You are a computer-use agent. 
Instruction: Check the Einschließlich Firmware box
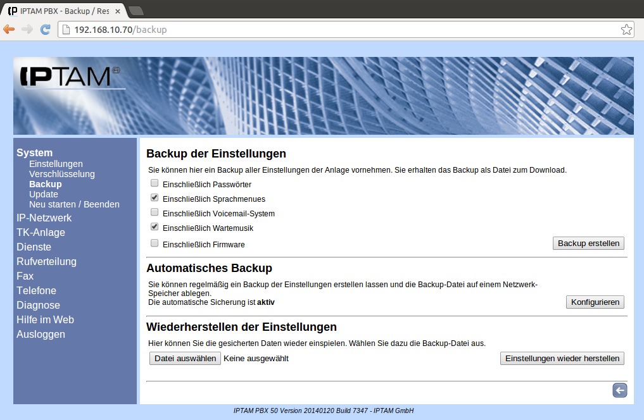(x=155, y=244)
